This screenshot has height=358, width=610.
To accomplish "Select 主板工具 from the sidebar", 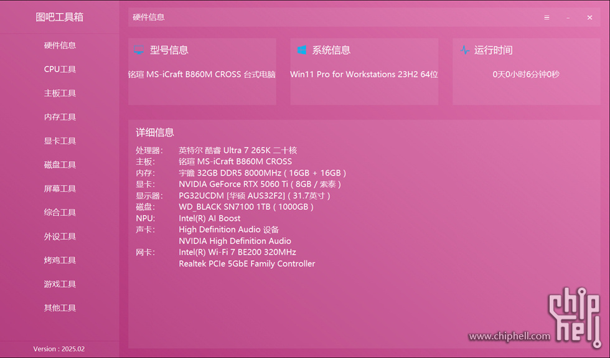I will click(60, 93).
